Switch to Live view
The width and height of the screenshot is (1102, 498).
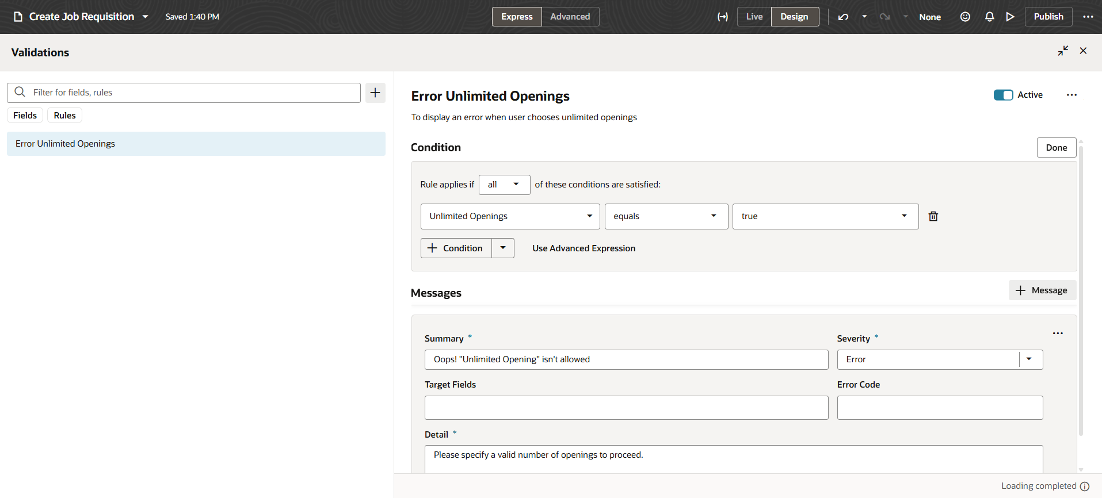coord(754,17)
